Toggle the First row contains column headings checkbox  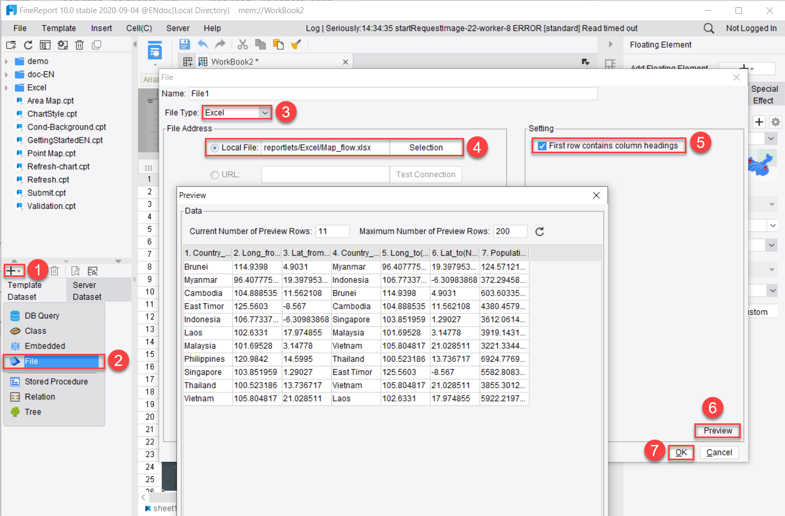click(542, 146)
